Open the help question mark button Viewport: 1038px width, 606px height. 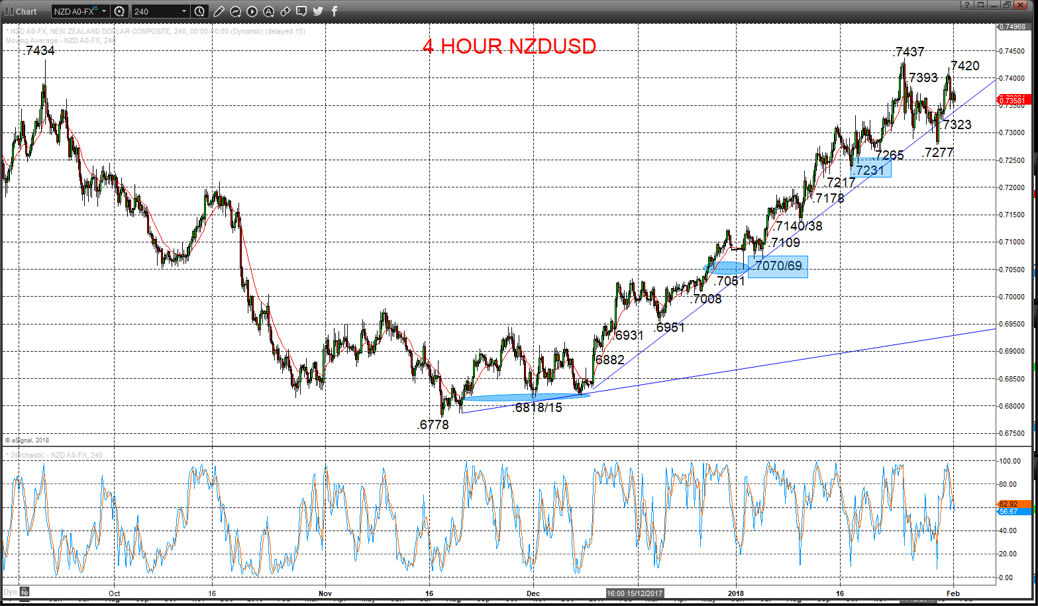[967, 5]
